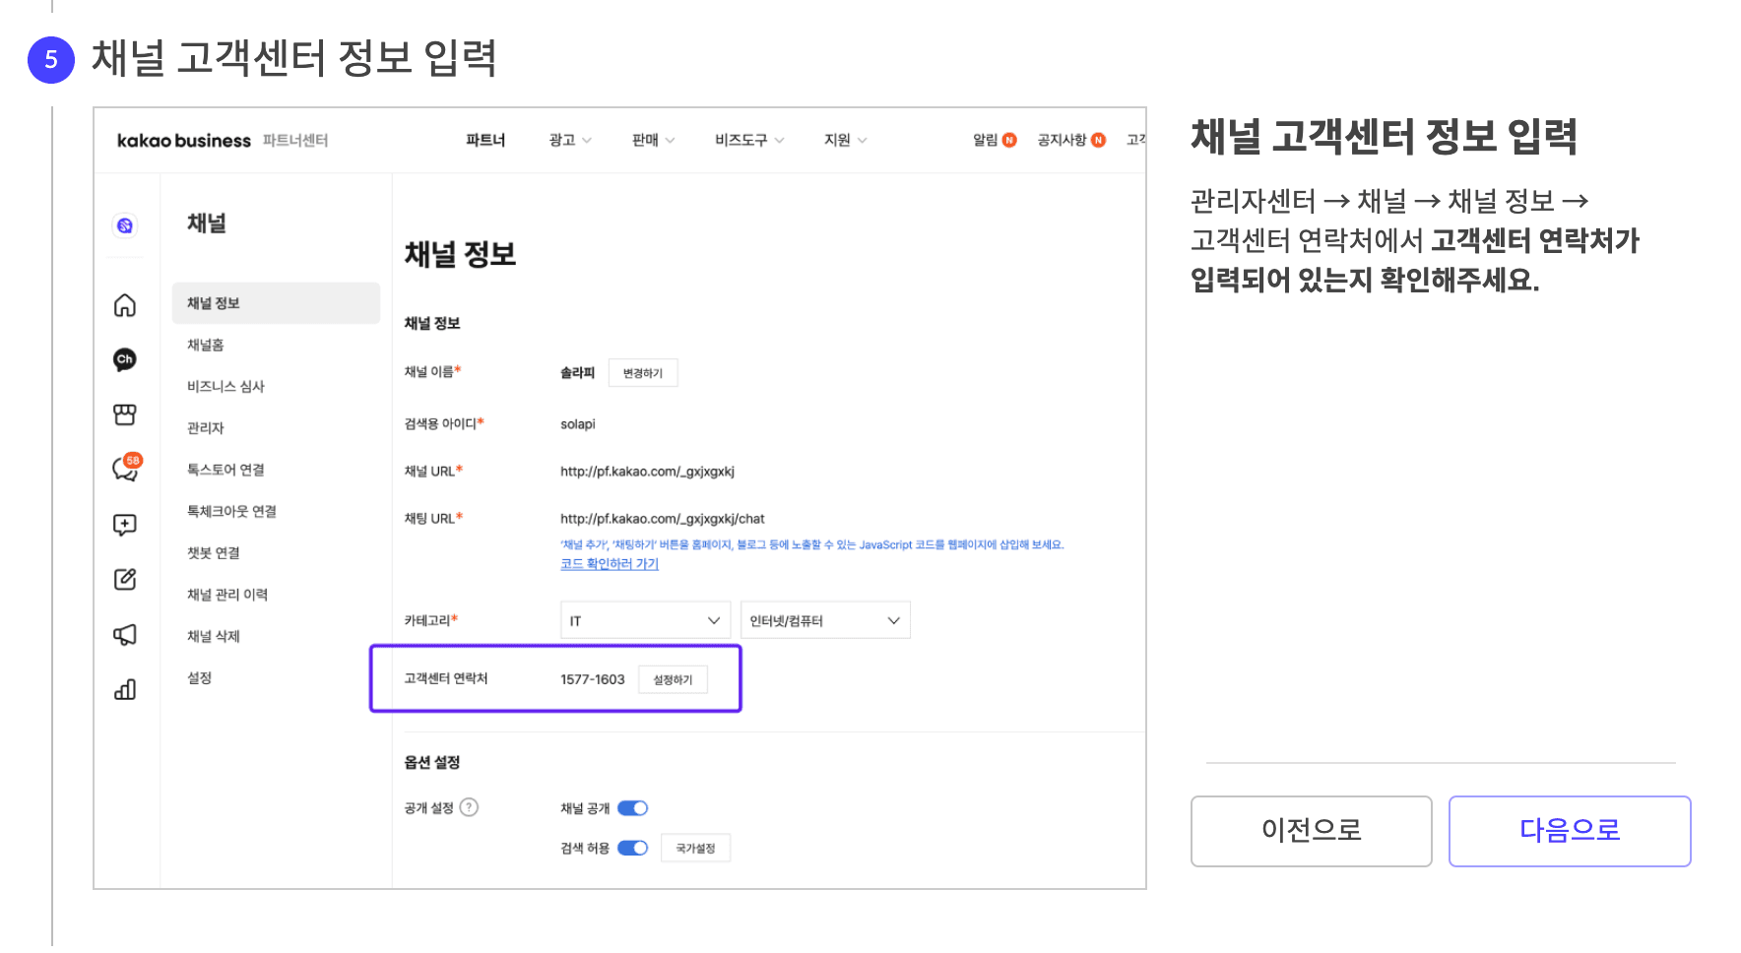Screen dimensions: 1741x953
Task: Click 변경하기 next to channel name
Action: coord(643,373)
